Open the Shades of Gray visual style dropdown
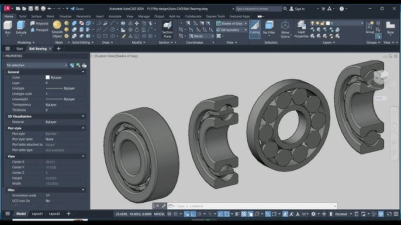 [x=231, y=23]
